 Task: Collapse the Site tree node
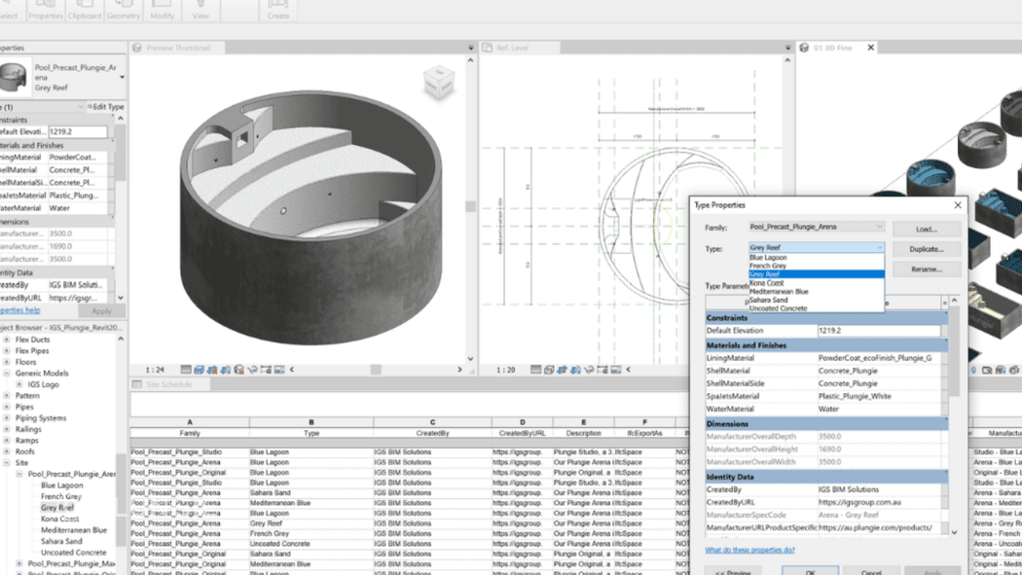pyautogui.click(x=7, y=463)
